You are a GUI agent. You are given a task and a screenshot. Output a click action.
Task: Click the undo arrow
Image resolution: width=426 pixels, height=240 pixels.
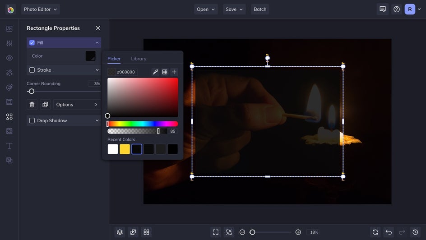(x=389, y=232)
